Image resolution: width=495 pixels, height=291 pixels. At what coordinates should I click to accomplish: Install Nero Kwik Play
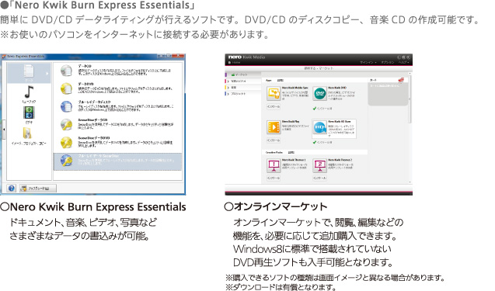point(274,140)
